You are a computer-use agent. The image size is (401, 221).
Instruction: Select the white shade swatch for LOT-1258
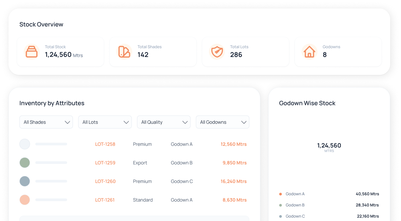25,144
